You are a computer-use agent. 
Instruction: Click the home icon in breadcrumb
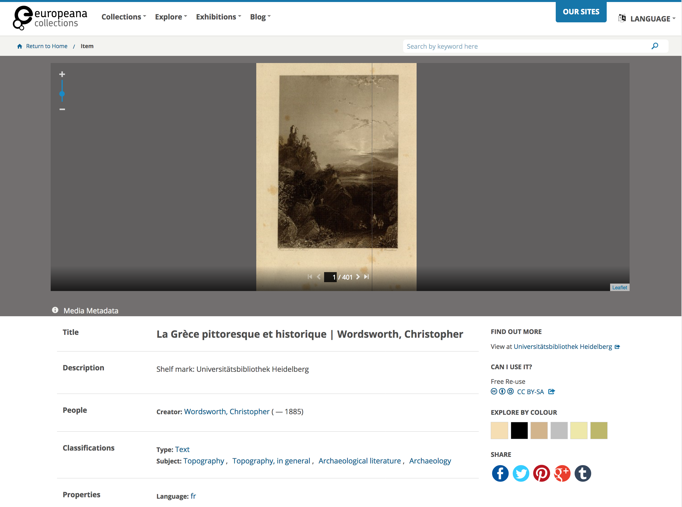point(20,46)
